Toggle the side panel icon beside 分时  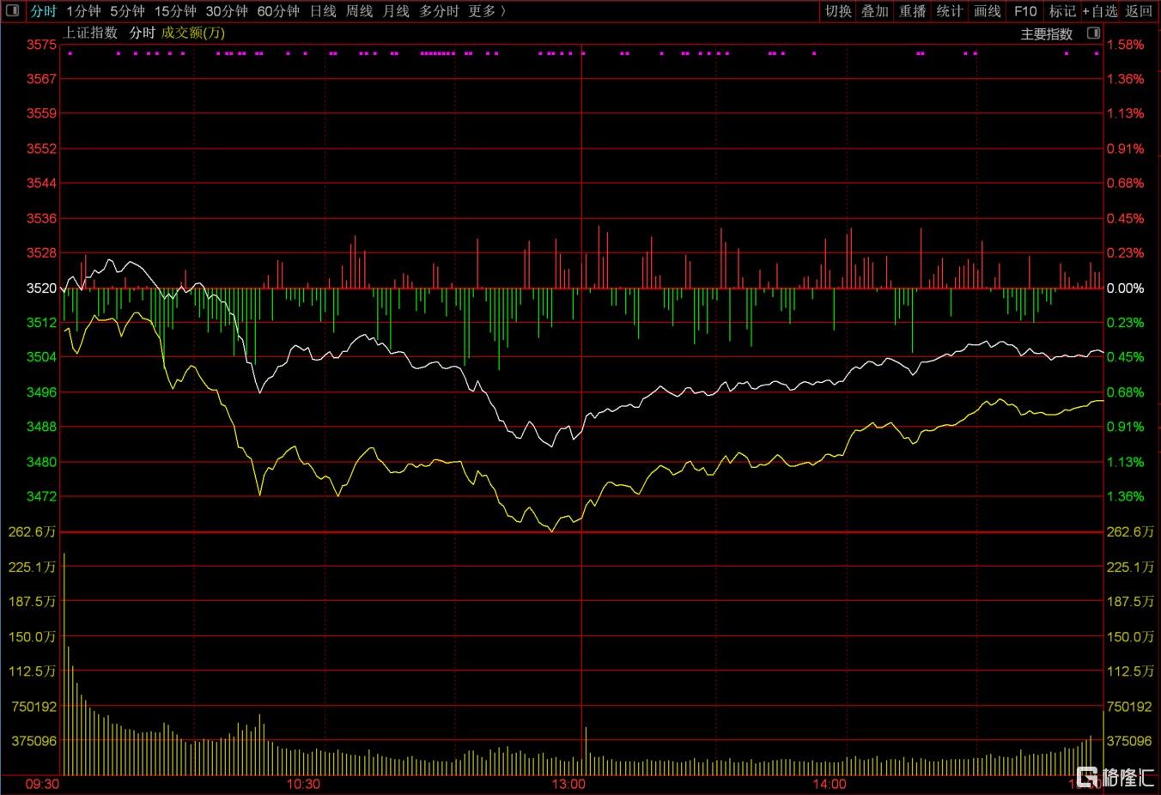[x=12, y=11]
